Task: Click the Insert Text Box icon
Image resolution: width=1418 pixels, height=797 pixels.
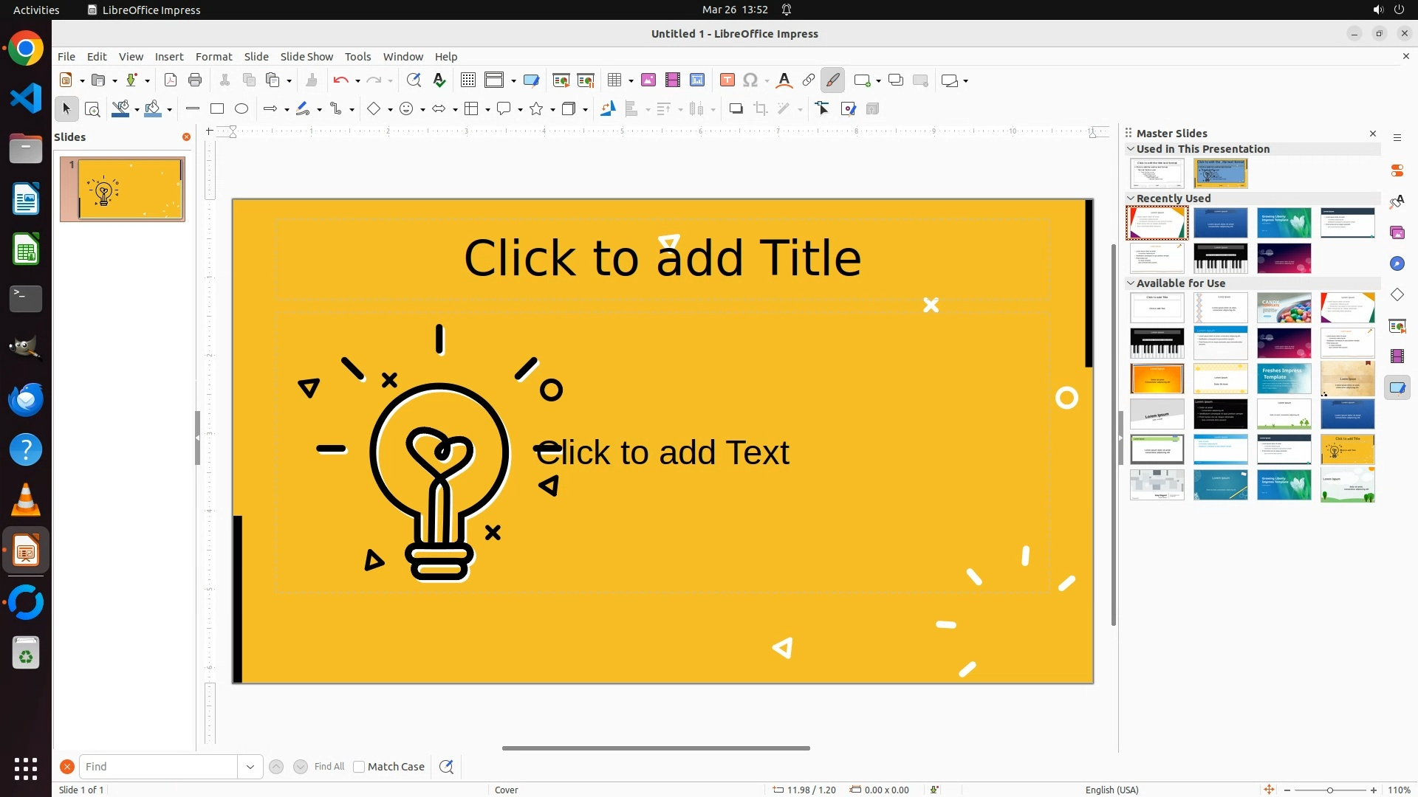Action: [x=727, y=80]
